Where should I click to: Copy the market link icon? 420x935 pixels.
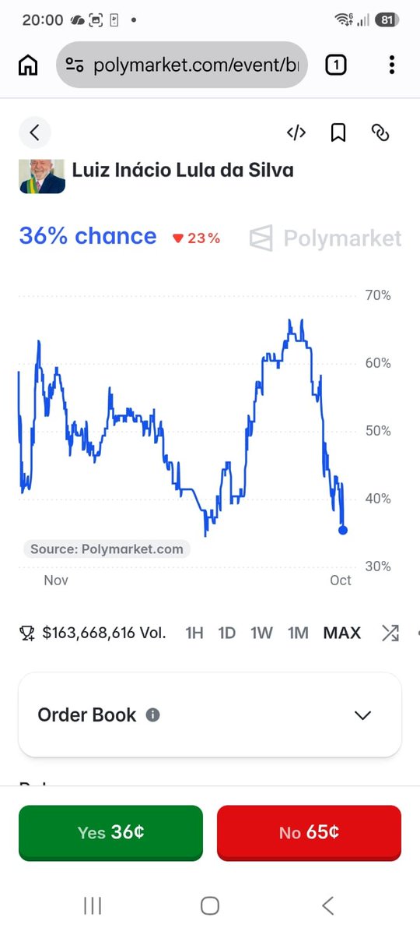coord(380,132)
